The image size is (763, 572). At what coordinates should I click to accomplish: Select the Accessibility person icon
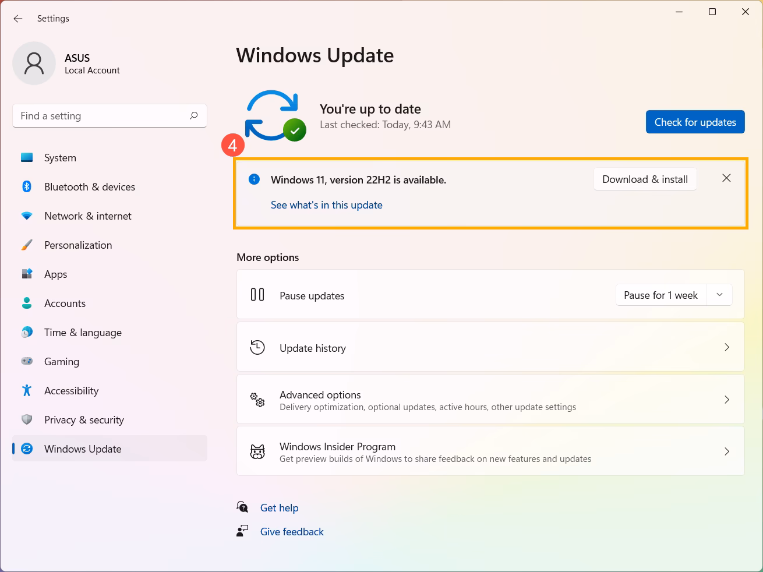27,390
